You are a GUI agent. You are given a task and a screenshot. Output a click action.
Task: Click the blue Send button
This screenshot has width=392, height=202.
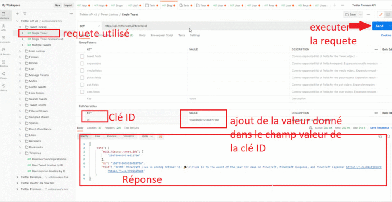tap(379, 26)
